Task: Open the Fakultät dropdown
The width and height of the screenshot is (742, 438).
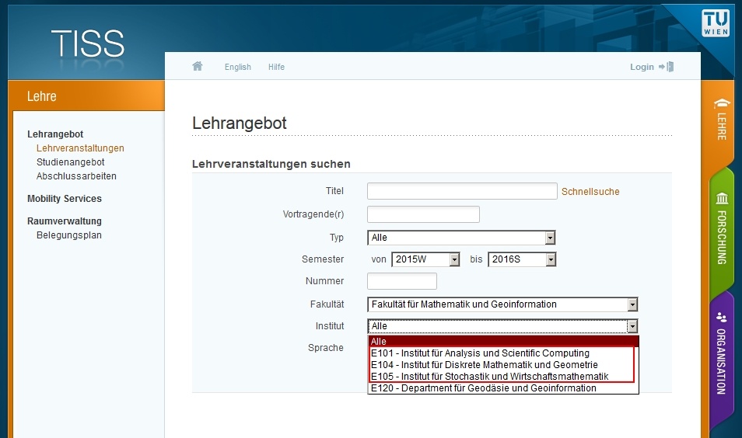Action: (x=502, y=304)
